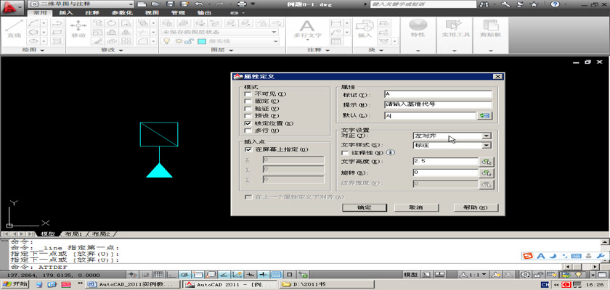610x290 pixels.
Task: Select the 多行文字 multiline text tool
Action: coord(307,29)
